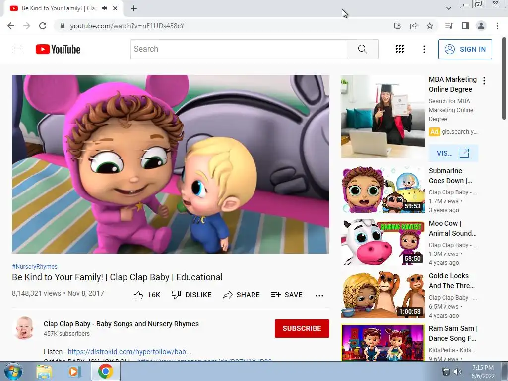Open a new tab with plus button
The image size is (508, 381).
(134, 8)
